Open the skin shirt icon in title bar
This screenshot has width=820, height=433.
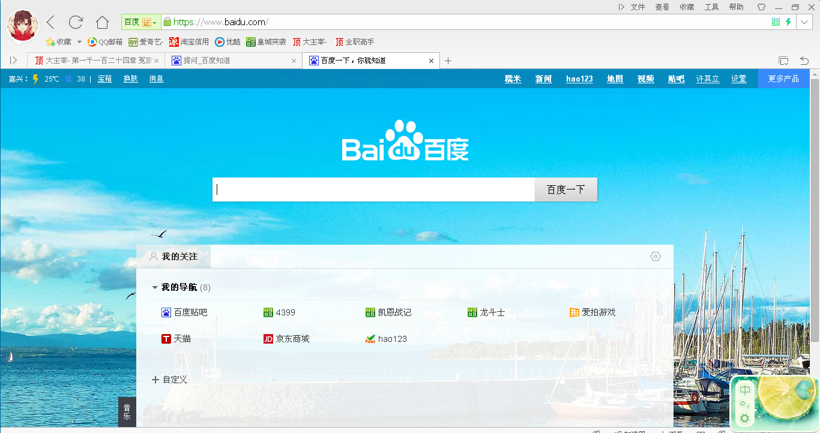761,7
